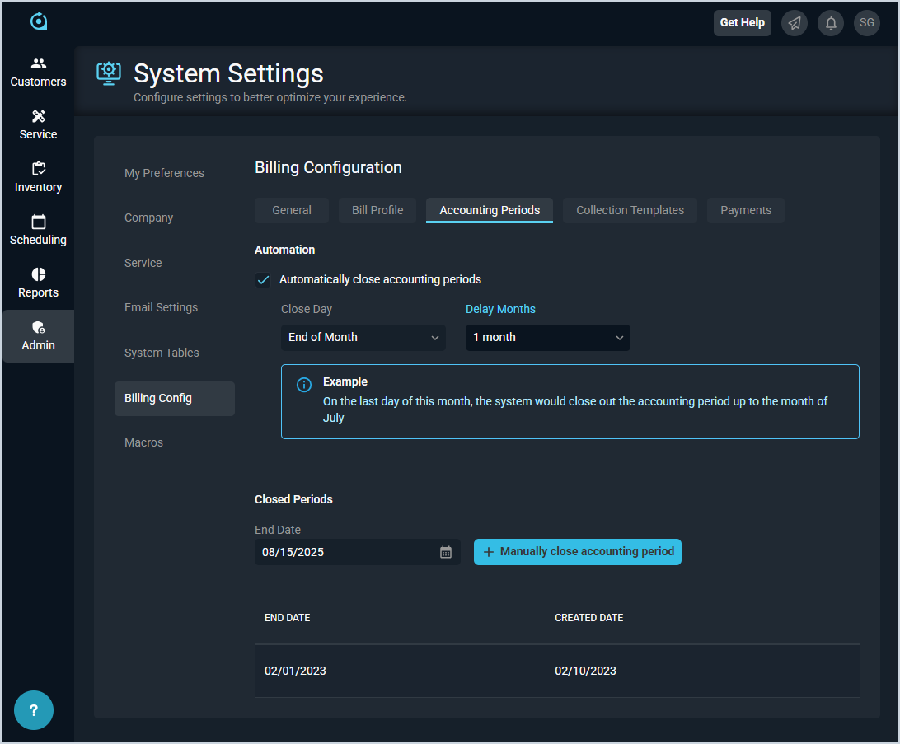
Task: Uncheck Automatically close accounting periods
Action: click(264, 280)
